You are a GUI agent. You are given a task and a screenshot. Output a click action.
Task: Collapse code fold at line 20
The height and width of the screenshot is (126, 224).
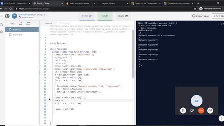48,83
